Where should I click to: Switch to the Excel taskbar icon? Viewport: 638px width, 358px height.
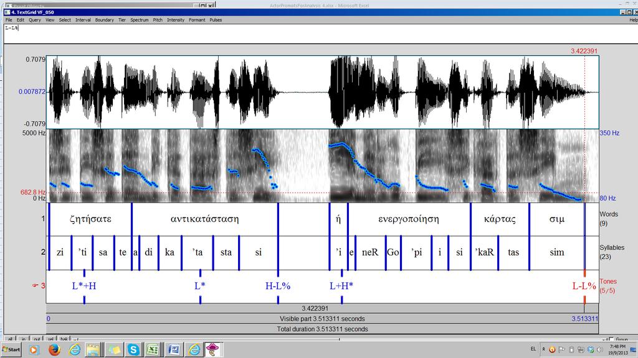[x=153, y=349]
